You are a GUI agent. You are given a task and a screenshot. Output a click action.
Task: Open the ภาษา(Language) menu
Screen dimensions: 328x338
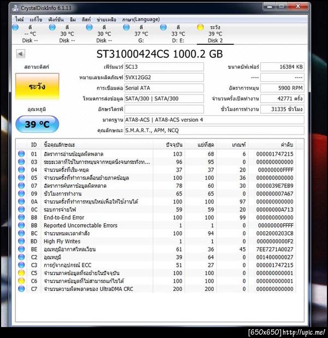click(141, 19)
